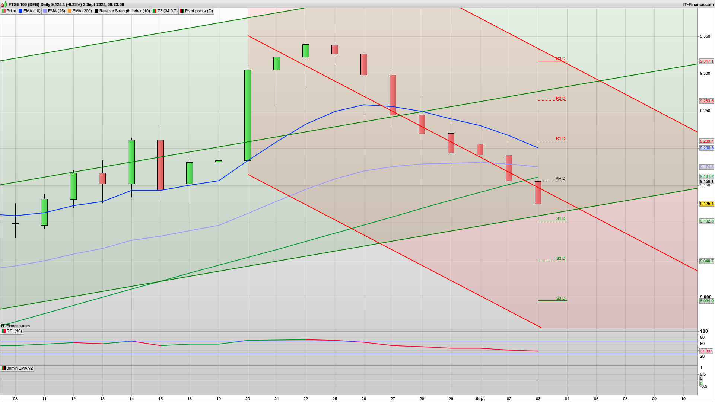This screenshot has width=715, height=402.
Task: Click the 9,250 price axis tick
Action: [705, 111]
